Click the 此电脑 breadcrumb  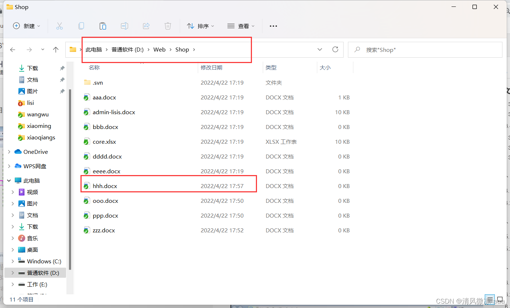point(94,50)
